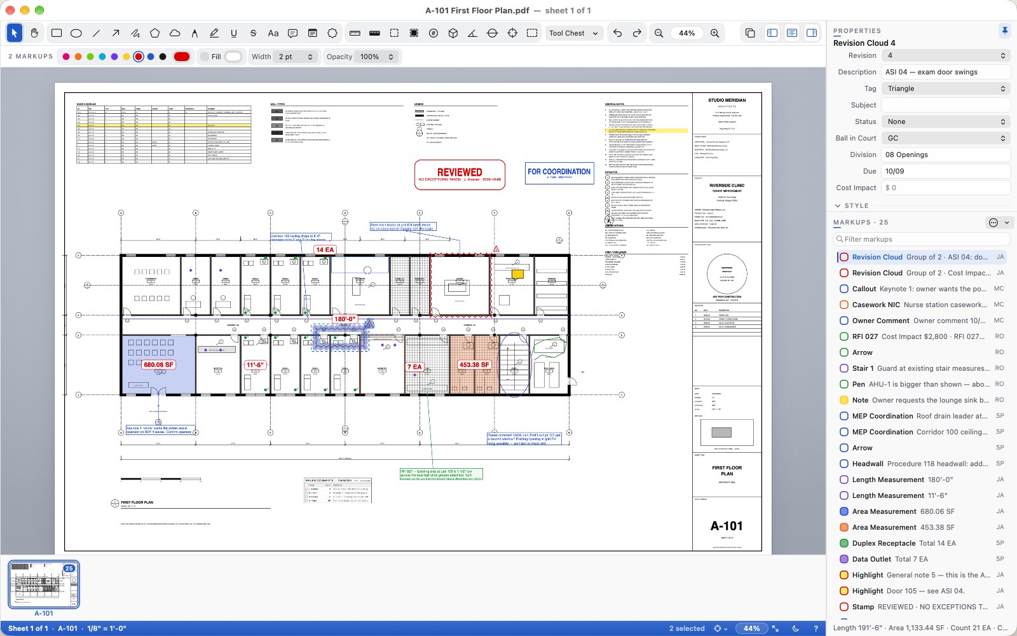Select the Headwall Procedure 118 markup row
1017x636 pixels.
(922, 464)
